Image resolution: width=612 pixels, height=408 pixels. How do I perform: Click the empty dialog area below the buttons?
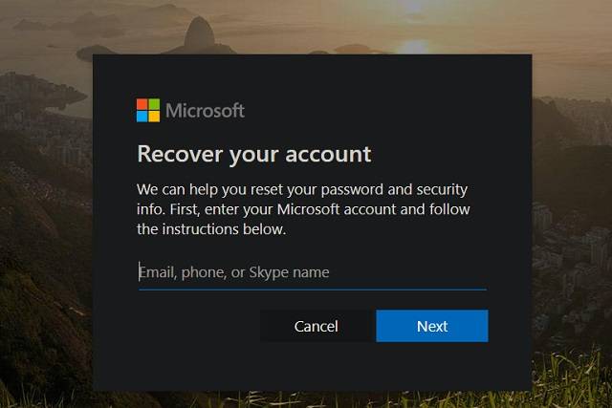pos(312,368)
